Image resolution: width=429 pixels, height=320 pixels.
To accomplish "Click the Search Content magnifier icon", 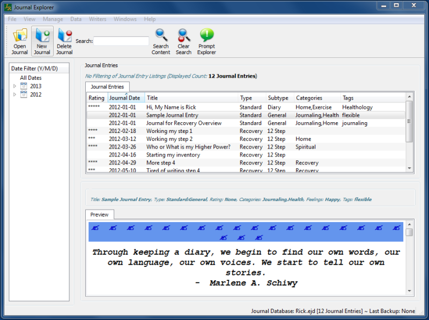I will [x=161, y=36].
